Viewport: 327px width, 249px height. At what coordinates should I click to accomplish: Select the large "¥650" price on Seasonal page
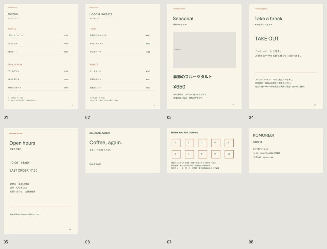[x=179, y=87]
